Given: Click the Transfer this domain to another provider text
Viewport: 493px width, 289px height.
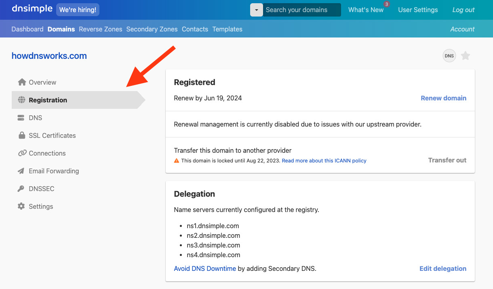Looking at the screenshot, I should click(x=233, y=150).
